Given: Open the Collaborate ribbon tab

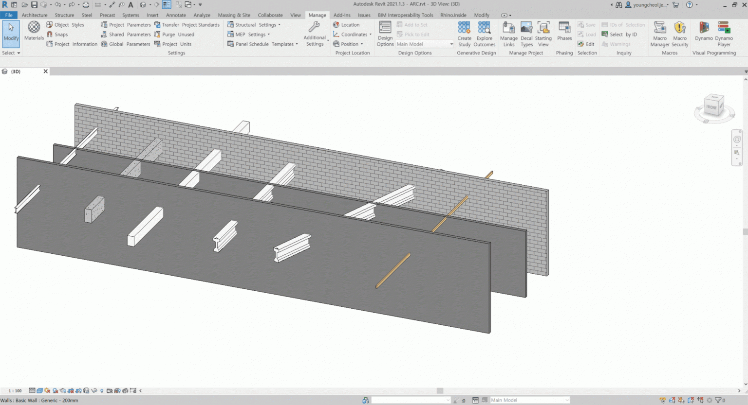Looking at the screenshot, I should 270,15.
